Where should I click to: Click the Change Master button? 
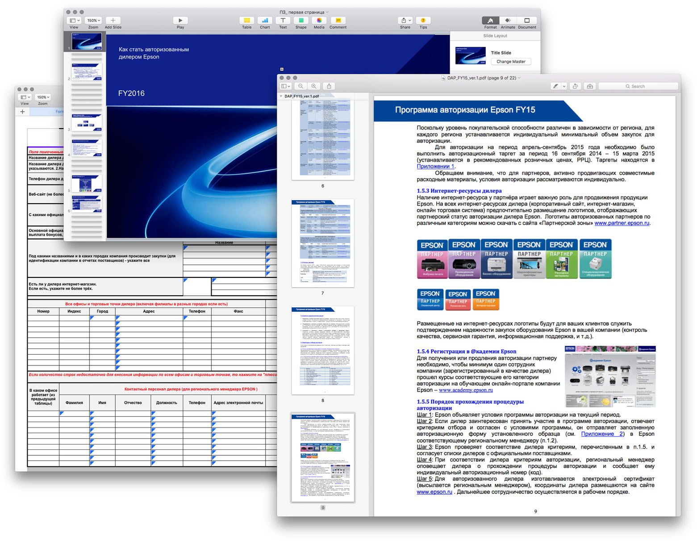point(511,62)
